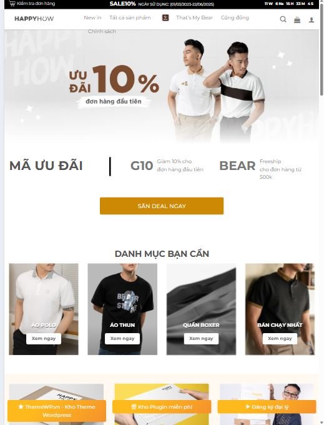Open ThemeWP.vn Kho Theme Wordpress star button
Screen dimensions: 324x425
click(x=57, y=411)
